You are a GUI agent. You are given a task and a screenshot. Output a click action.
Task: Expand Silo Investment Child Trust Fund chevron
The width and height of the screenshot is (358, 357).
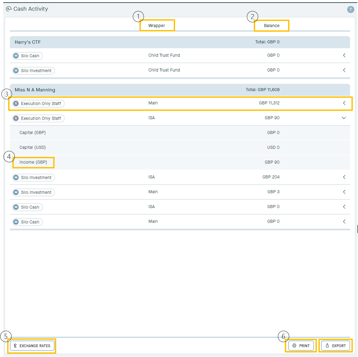click(344, 70)
